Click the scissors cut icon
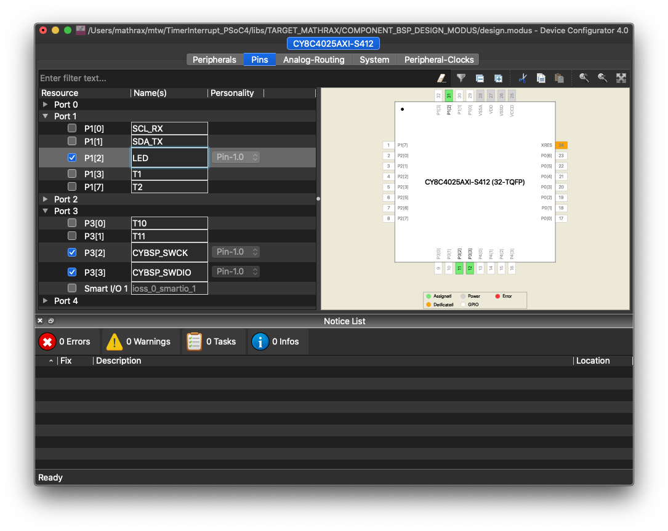 (x=523, y=79)
